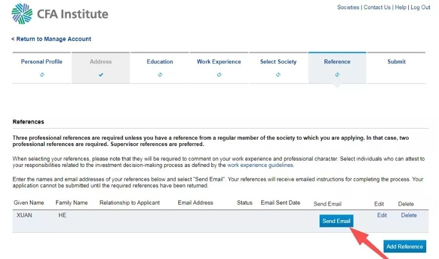Image resolution: width=439 pixels, height=259 pixels.
Task: Click the status icon under Work Experience
Action: [219, 75]
